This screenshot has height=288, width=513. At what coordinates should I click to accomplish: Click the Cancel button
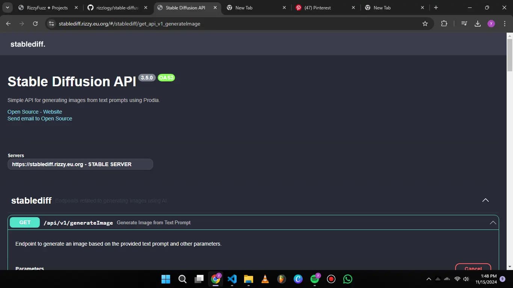click(473, 267)
